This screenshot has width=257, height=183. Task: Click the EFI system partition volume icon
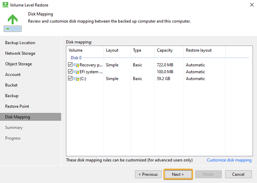pos(76,72)
